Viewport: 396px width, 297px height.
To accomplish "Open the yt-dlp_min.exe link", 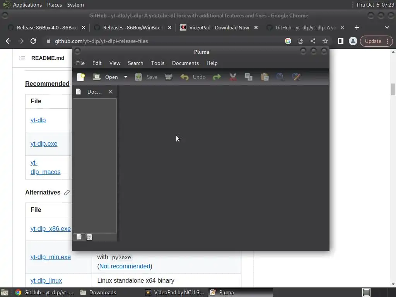I will [51, 257].
